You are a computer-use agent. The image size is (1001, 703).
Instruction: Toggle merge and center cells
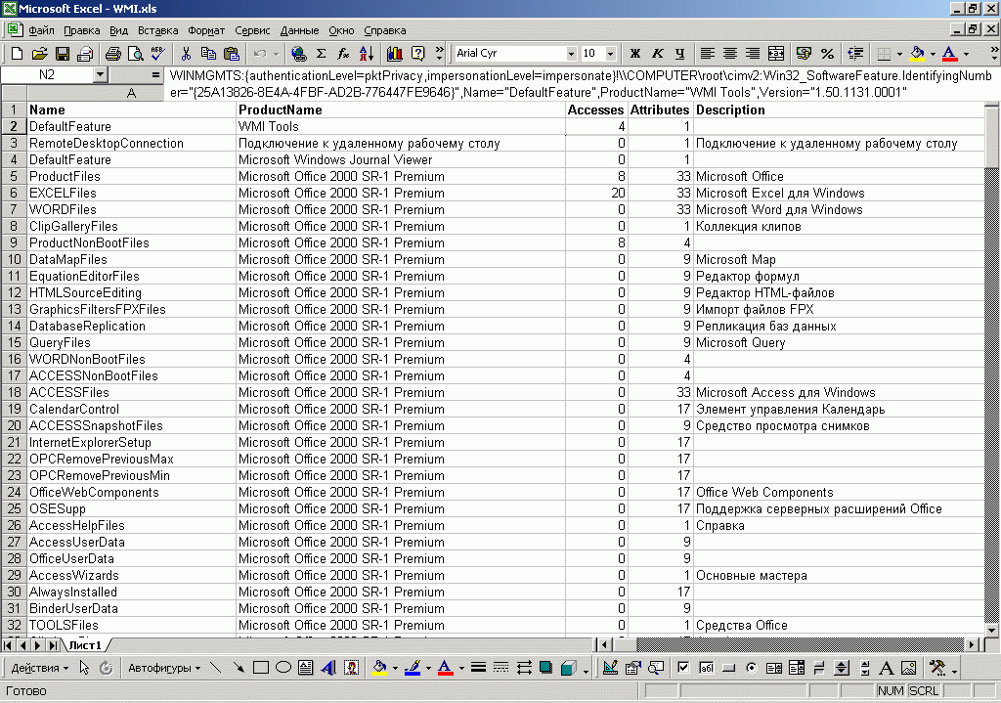775,54
